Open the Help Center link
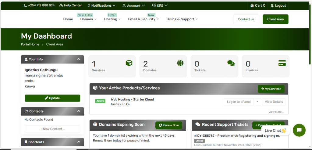 [71, 5]
